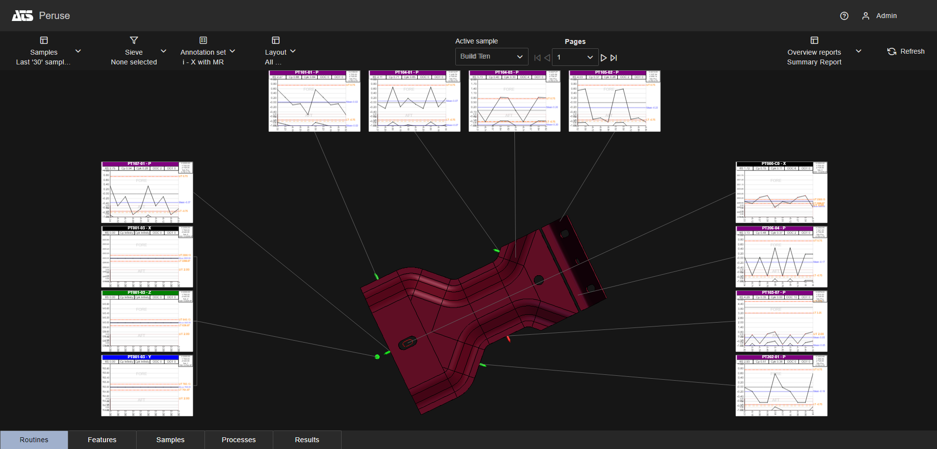The width and height of the screenshot is (937, 449).
Task: Click the Admin user profile icon
Action: click(x=865, y=16)
